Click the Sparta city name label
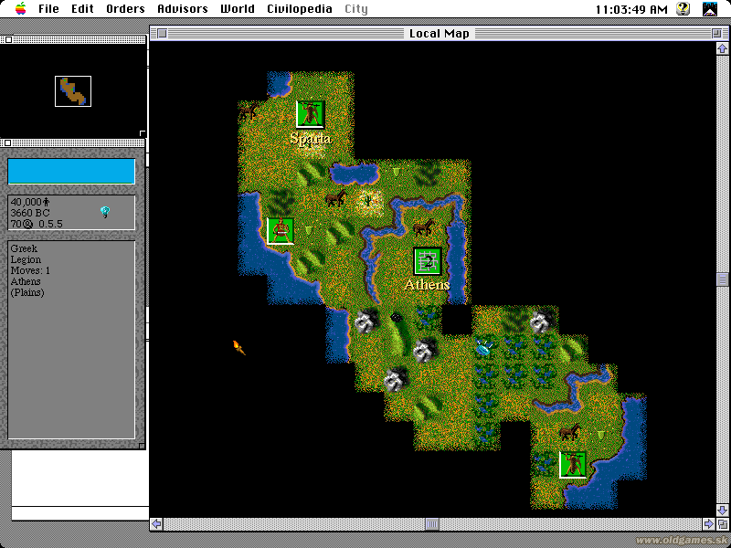The width and height of the screenshot is (731, 548). 311,139
